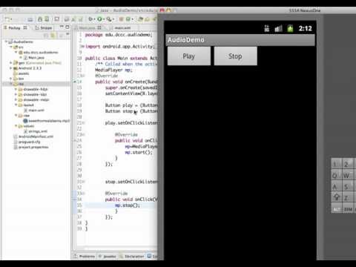Open Package Explorer view menu arrow
Screen dimensions: 356x267
[x=67, y=34]
